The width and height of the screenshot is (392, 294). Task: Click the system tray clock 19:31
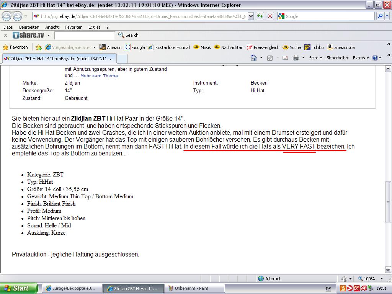point(381,289)
